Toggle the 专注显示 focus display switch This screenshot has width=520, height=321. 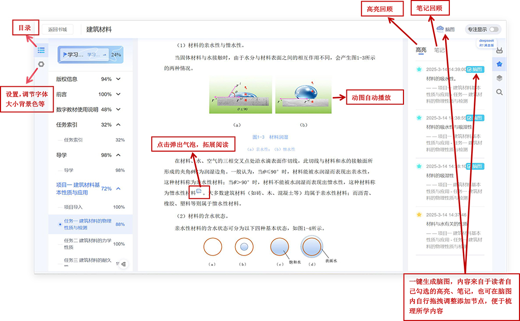point(494,29)
